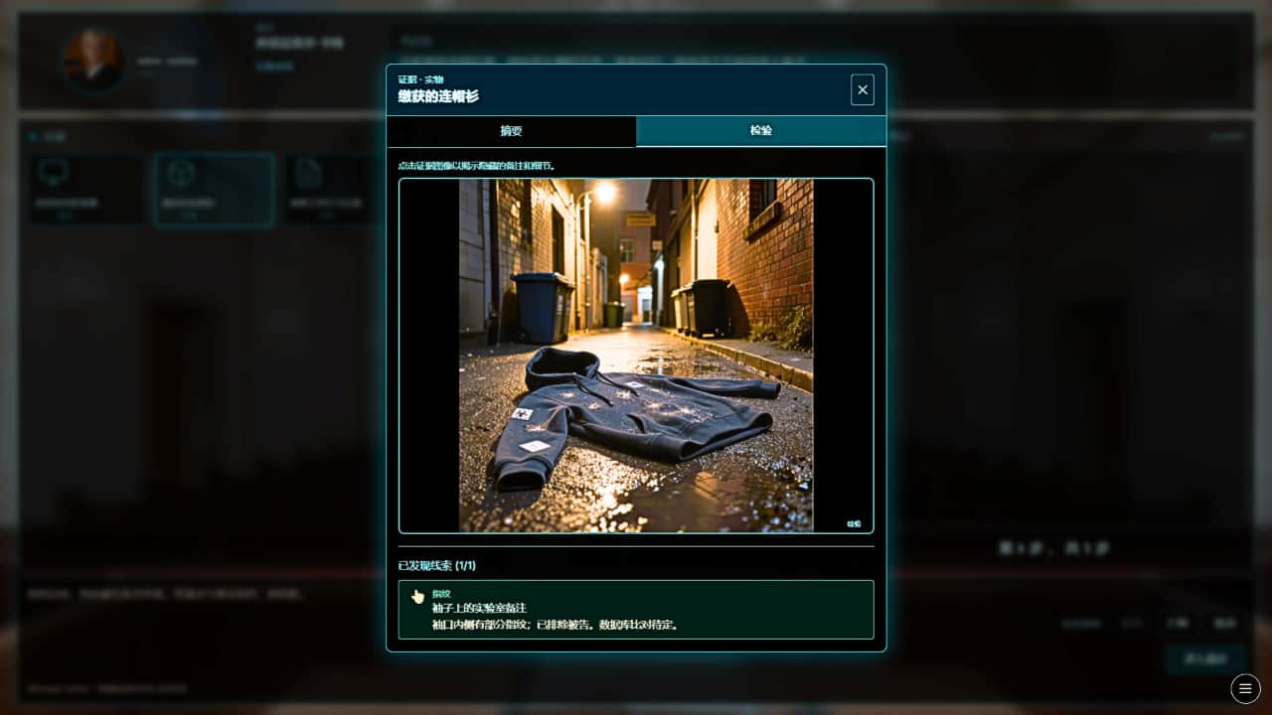Open the hamburger menu icon
Viewport: 1272px width, 715px height.
[x=1245, y=688]
